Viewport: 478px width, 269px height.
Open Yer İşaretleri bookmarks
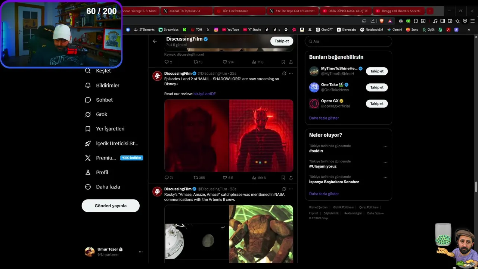[105, 129]
